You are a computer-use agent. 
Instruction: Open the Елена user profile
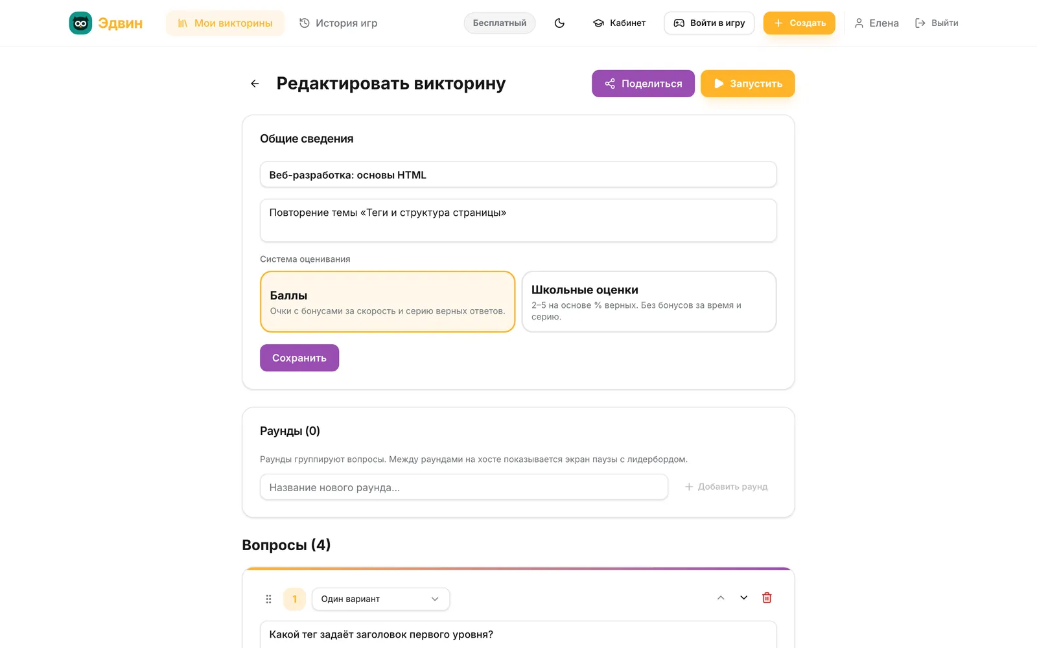tap(876, 23)
